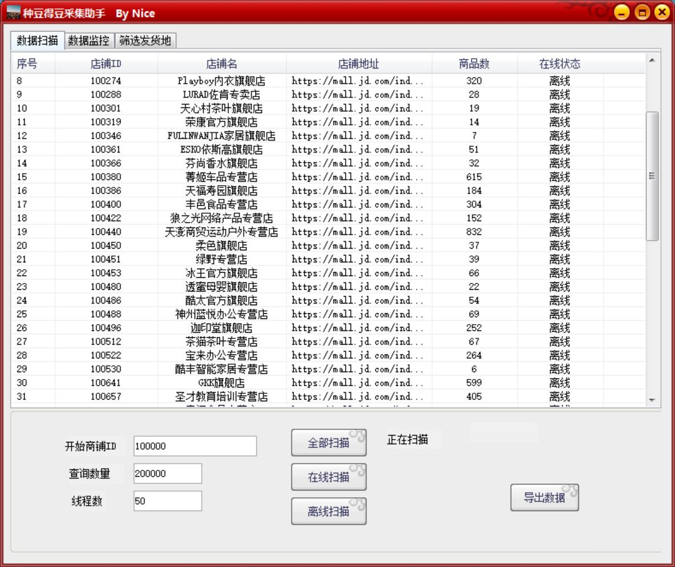This screenshot has width=675, height=567.
Task: Click the 离线扫描 button
Action: 328,511
